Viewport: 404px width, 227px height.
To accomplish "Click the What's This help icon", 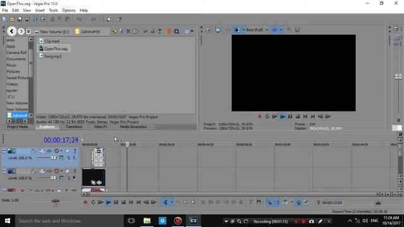I will tap(119, 20).
